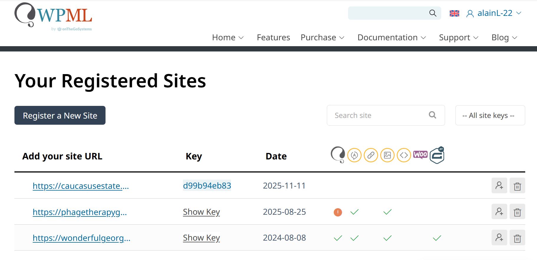Show Key for the phagetherapy site

pyautogui.click(x=201, y=212)
